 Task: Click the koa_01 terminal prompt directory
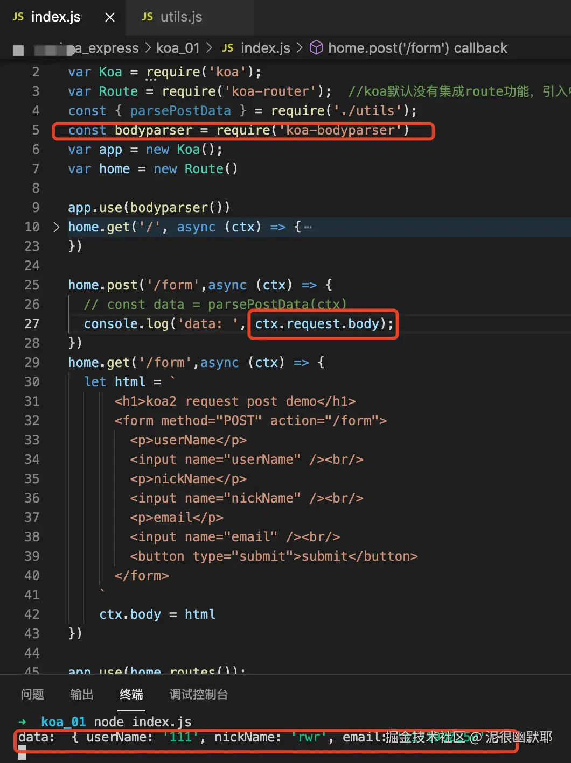(x=64, y=722)
